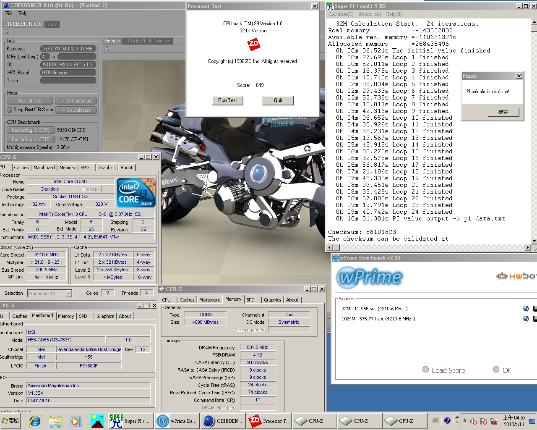The image size is (537, 430).
Task: Click Quit in the Processor Test window
Action: (278, 100)
